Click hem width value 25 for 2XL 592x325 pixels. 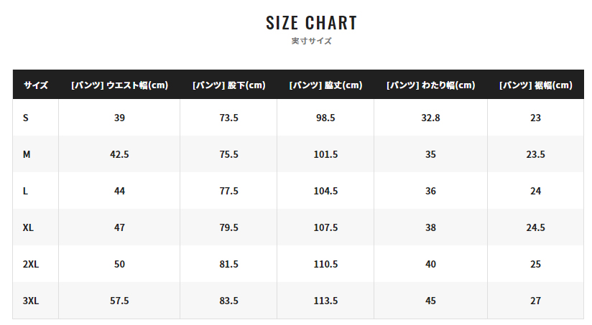(535, 264)
